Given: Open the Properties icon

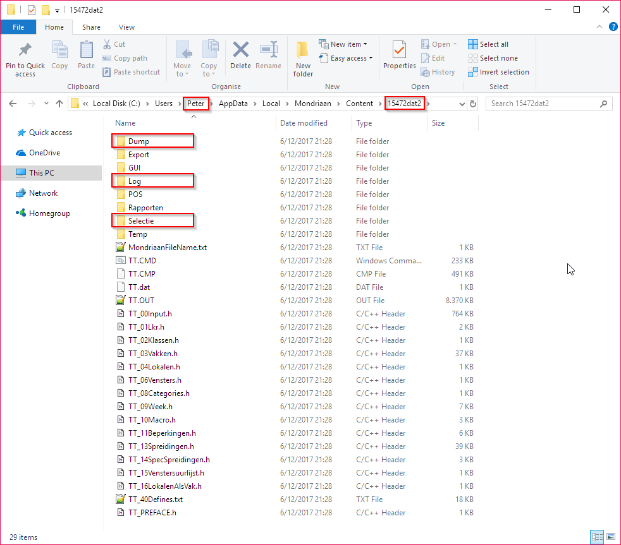Looking at the screenshot, I should click(x=399, y=51).
